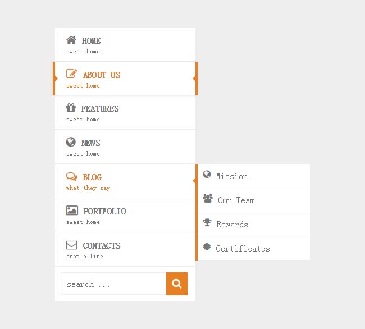Open the Portfolio menu label
This screenshot has height=329, width=365.
[x=104, y=212]
